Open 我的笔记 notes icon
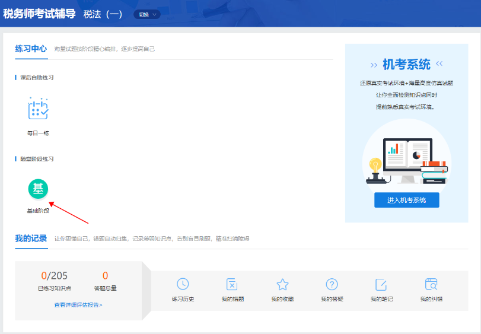Screen dimensions: 481x334 pos(381,284)
